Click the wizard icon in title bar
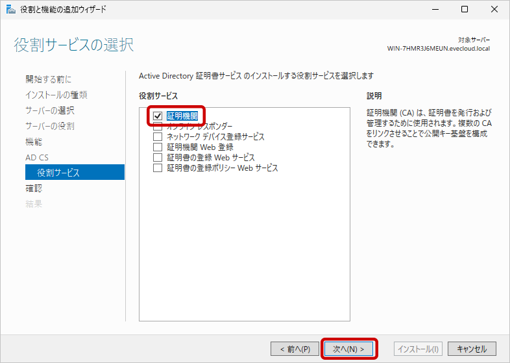This screenshot has height=363, width=510. coord(9,10)
